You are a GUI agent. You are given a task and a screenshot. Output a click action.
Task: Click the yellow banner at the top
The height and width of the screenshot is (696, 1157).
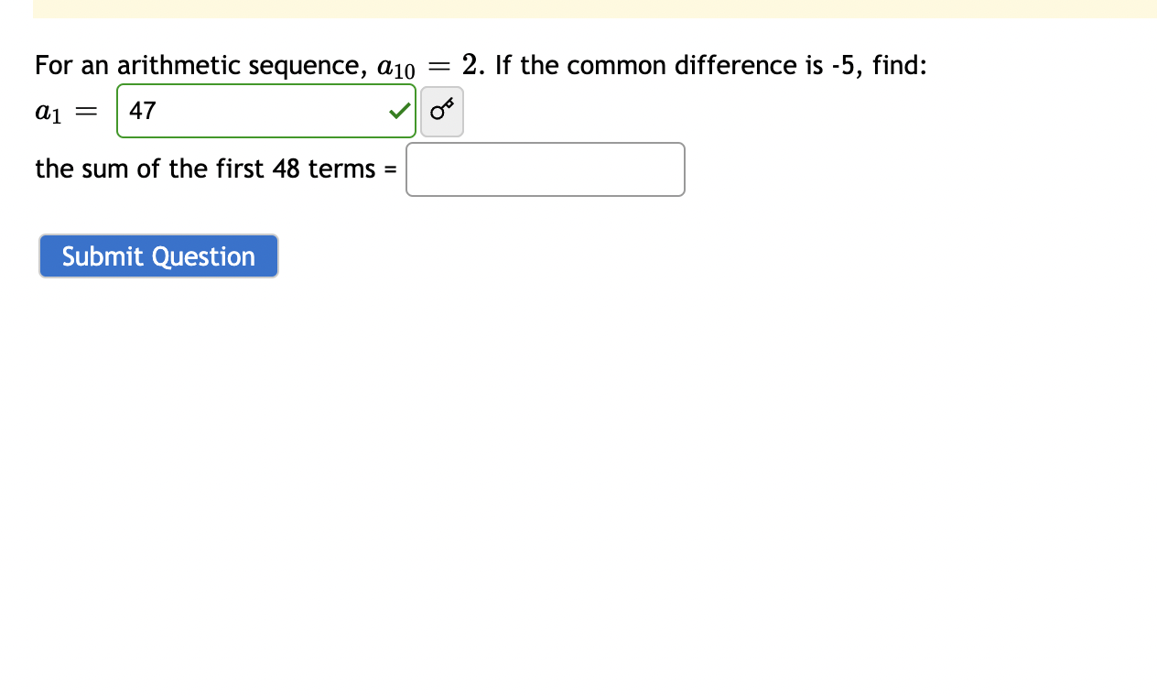[x=595, y=9]
